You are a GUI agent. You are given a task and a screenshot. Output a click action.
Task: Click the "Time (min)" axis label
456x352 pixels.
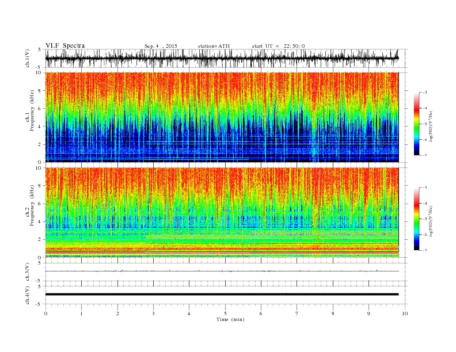[x=230, y=319]
